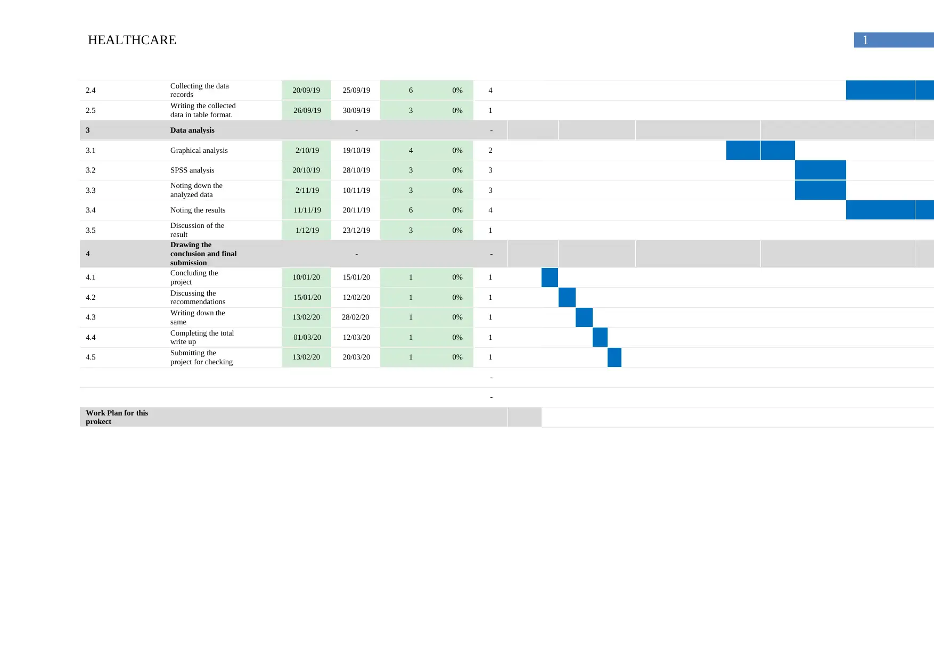Viewport: 934px width, 661px height.
Task: Select 'Noting the results' task
Action: click(x=198, y=210)
